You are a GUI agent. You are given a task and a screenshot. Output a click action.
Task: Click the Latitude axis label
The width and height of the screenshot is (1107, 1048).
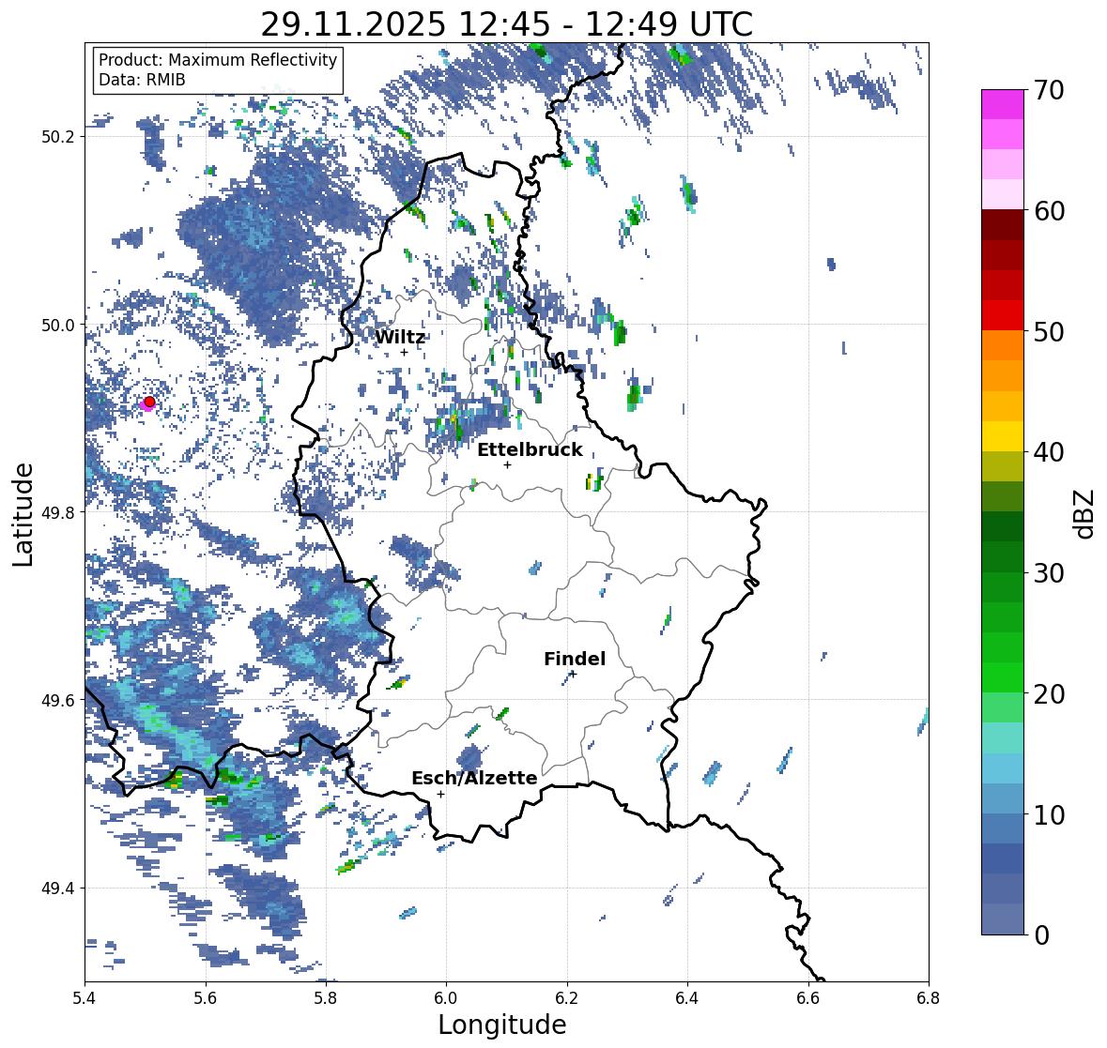(x=23, y=514)
